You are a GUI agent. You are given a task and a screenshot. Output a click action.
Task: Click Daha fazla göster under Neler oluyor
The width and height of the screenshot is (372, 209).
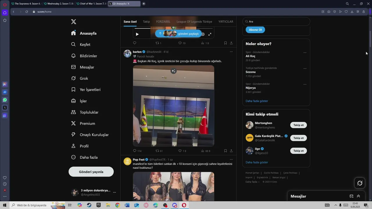tap(257, 101)
